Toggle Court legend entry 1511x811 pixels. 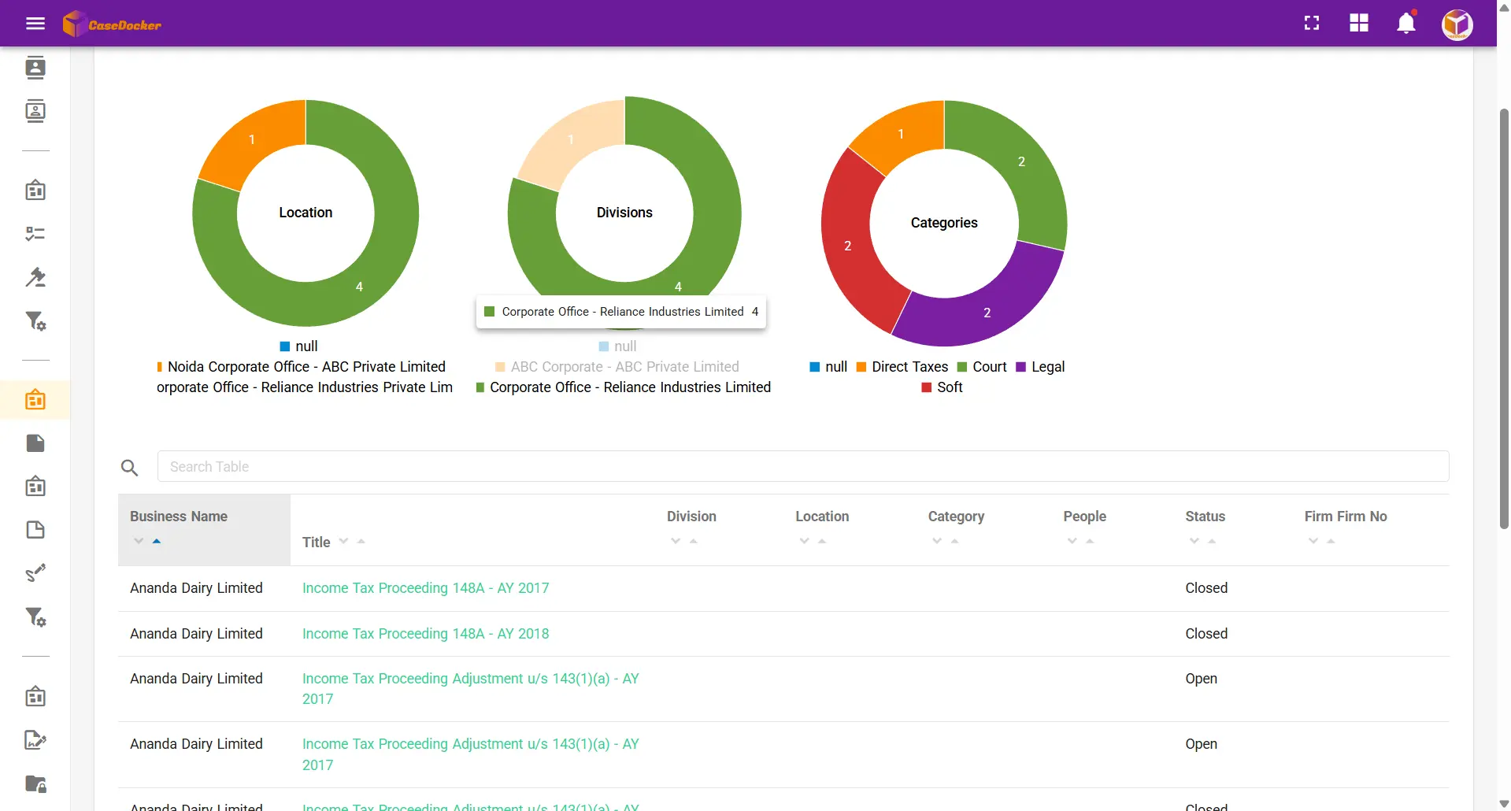(x=982, y=367)
